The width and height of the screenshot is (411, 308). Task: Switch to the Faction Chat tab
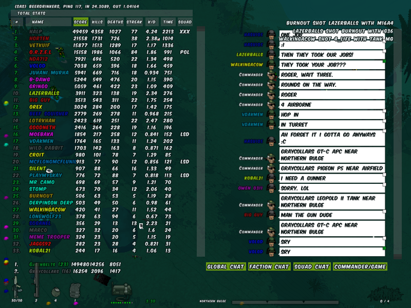[269, 266]
